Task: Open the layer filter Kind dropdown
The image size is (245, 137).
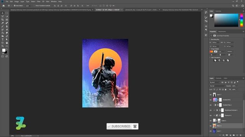Action: [215, 82]
